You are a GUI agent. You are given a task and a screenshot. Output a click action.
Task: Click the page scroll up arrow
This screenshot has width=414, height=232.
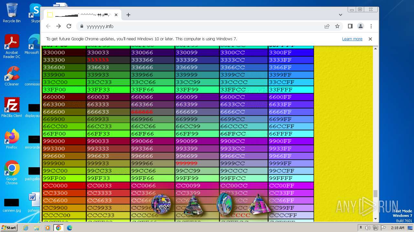tap(376, 48)
